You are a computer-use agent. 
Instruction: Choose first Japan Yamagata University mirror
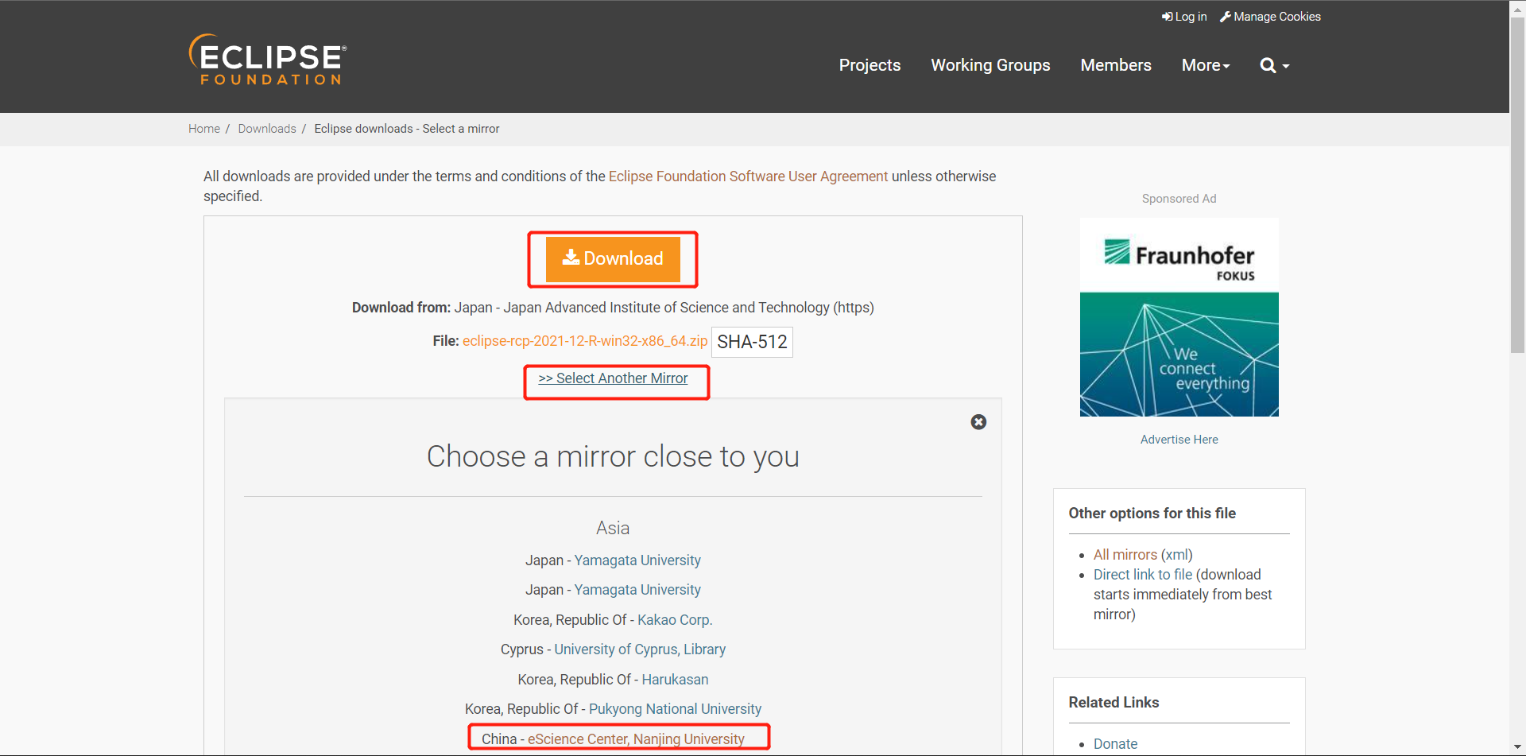coord(637,560)
